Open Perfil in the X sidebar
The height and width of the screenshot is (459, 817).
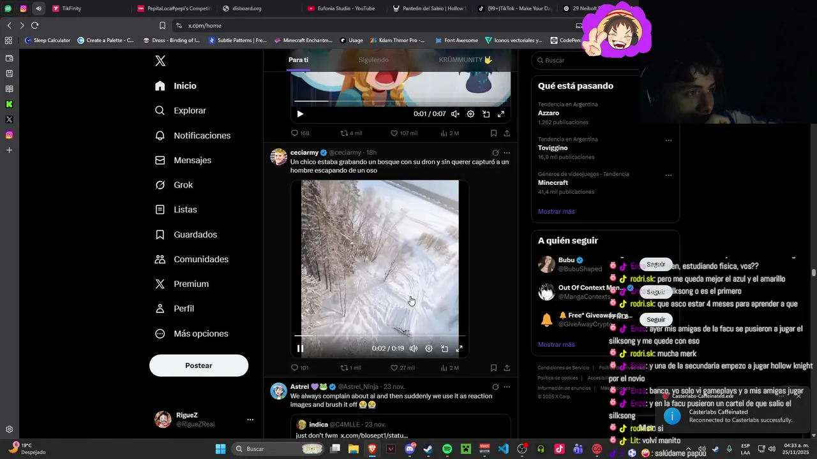coord(174,309)
